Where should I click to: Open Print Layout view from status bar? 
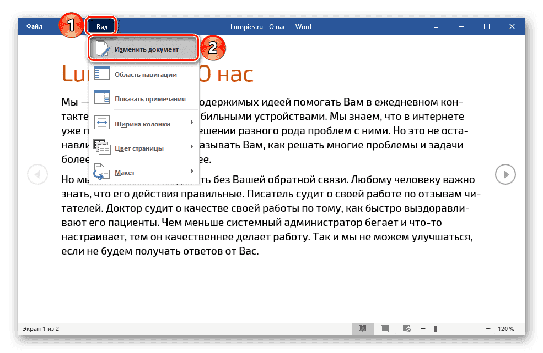[x=384, y=328]
